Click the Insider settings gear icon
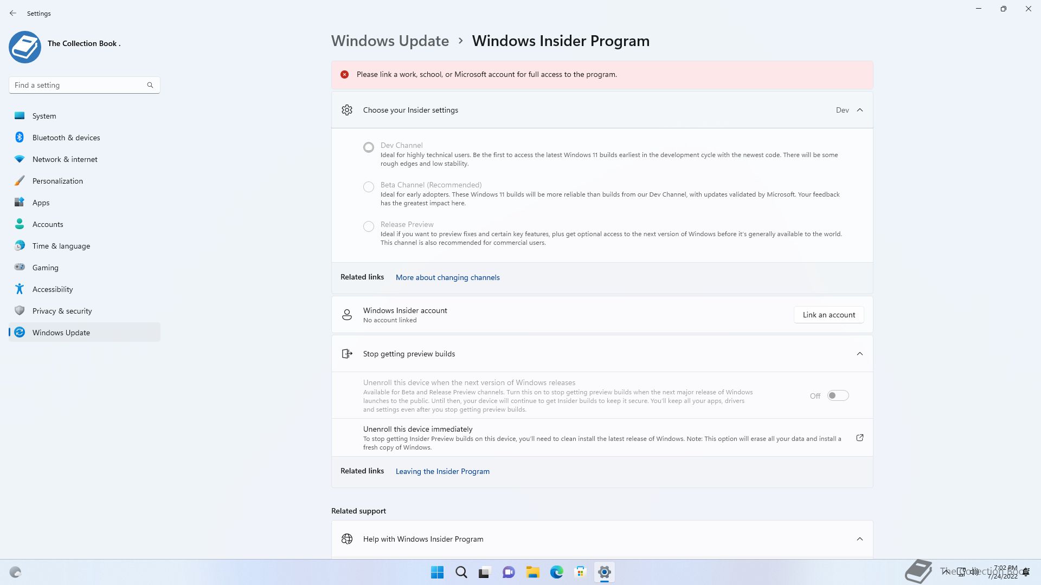This screenshot has width=1041, height=585. pyautogui.click(x=347, y=110)
